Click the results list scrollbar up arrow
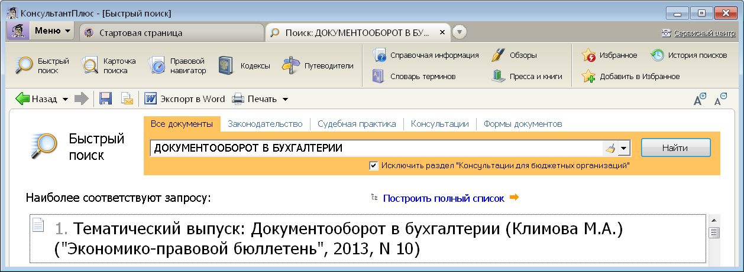The height and width of the screenshot is (272, 744). [714, 221]
